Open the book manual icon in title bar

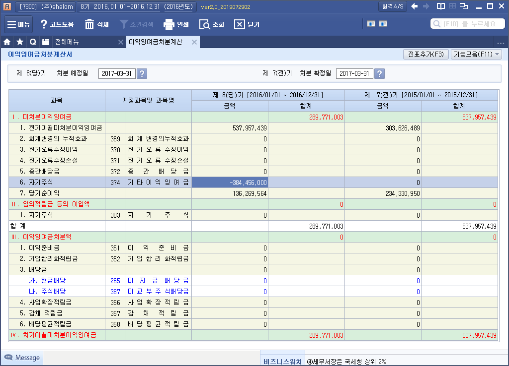[x=440, y=6]
